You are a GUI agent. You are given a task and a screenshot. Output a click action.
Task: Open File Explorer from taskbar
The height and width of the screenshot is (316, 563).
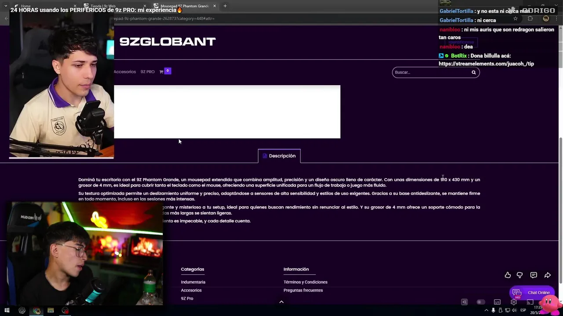[x=51, y=311]
